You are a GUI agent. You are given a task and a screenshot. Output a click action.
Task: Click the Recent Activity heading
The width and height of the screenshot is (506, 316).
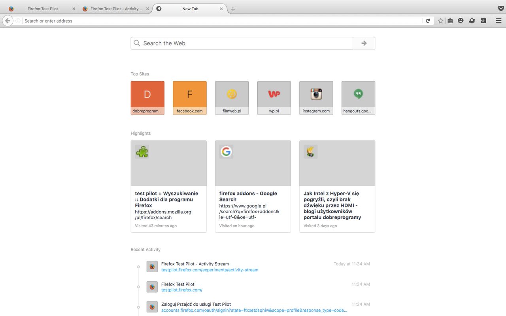(145, 250)
